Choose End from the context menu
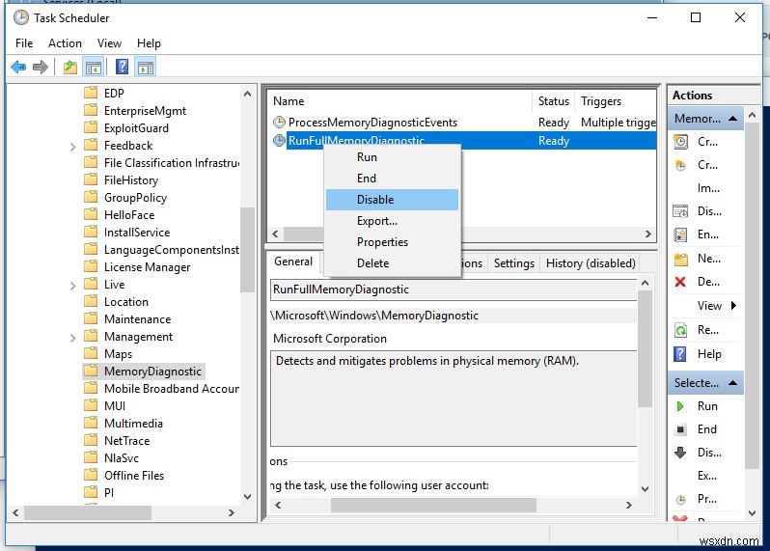Screen dimensions: 770x551 click(x=393, y=179)
